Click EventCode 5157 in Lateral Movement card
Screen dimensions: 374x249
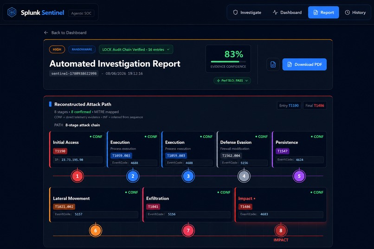(96, 214)
